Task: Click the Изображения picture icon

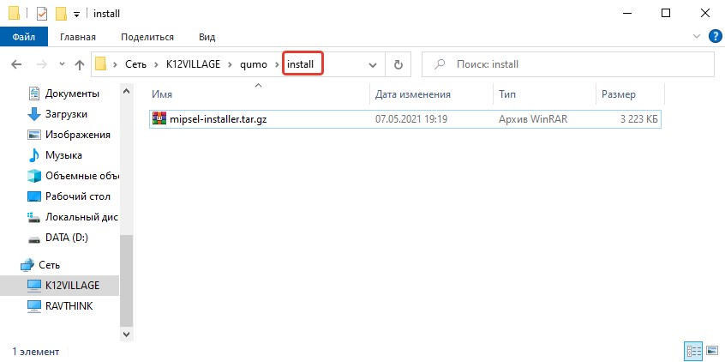Action: pos(34,135)
